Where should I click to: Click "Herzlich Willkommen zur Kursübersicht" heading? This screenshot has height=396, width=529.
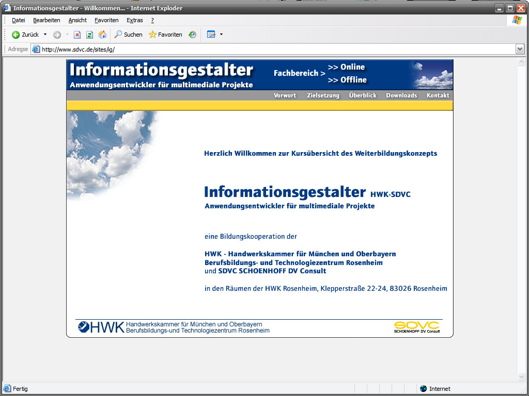tap(320, 154)
